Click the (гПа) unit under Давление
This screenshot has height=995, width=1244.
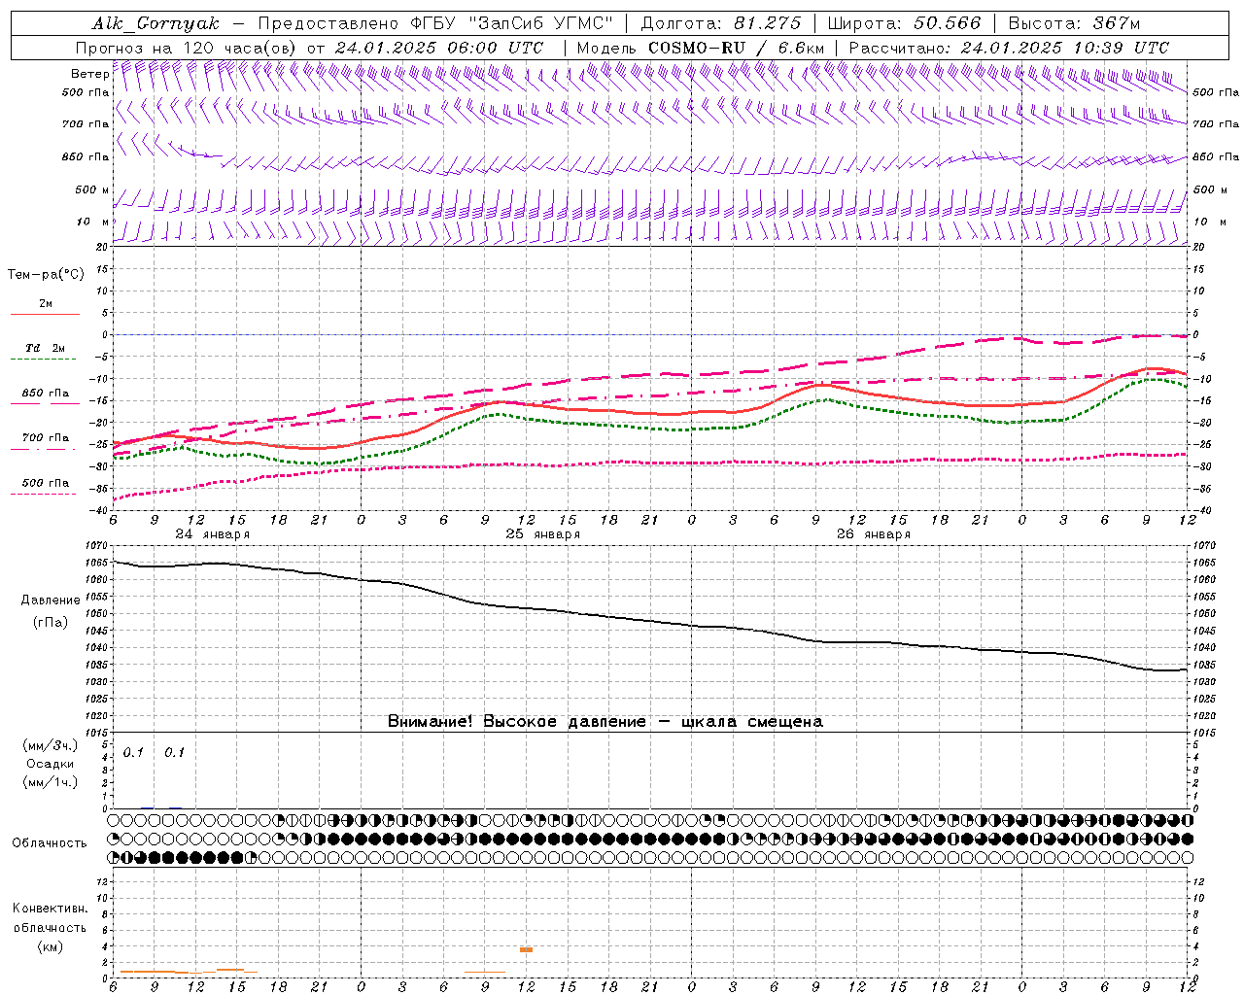coord(51,622)
